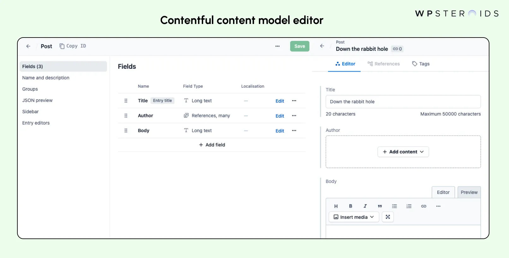
Task: Open the Sidebar settings section
Action: [30, 112]
